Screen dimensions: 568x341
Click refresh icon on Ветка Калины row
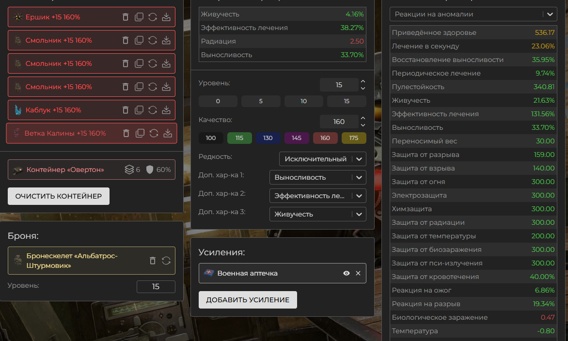(x=154, y=133)
